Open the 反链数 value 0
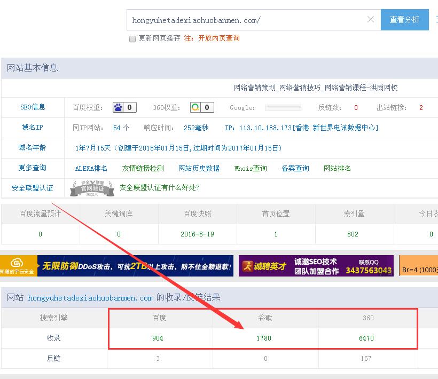Viewport: 438px width, 379px height. pyautogui.click(x=356, y=108)
